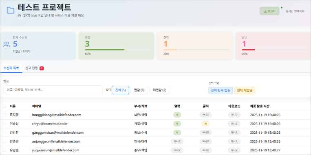
Task: Click the name 이순신
Action: point(14,124)
